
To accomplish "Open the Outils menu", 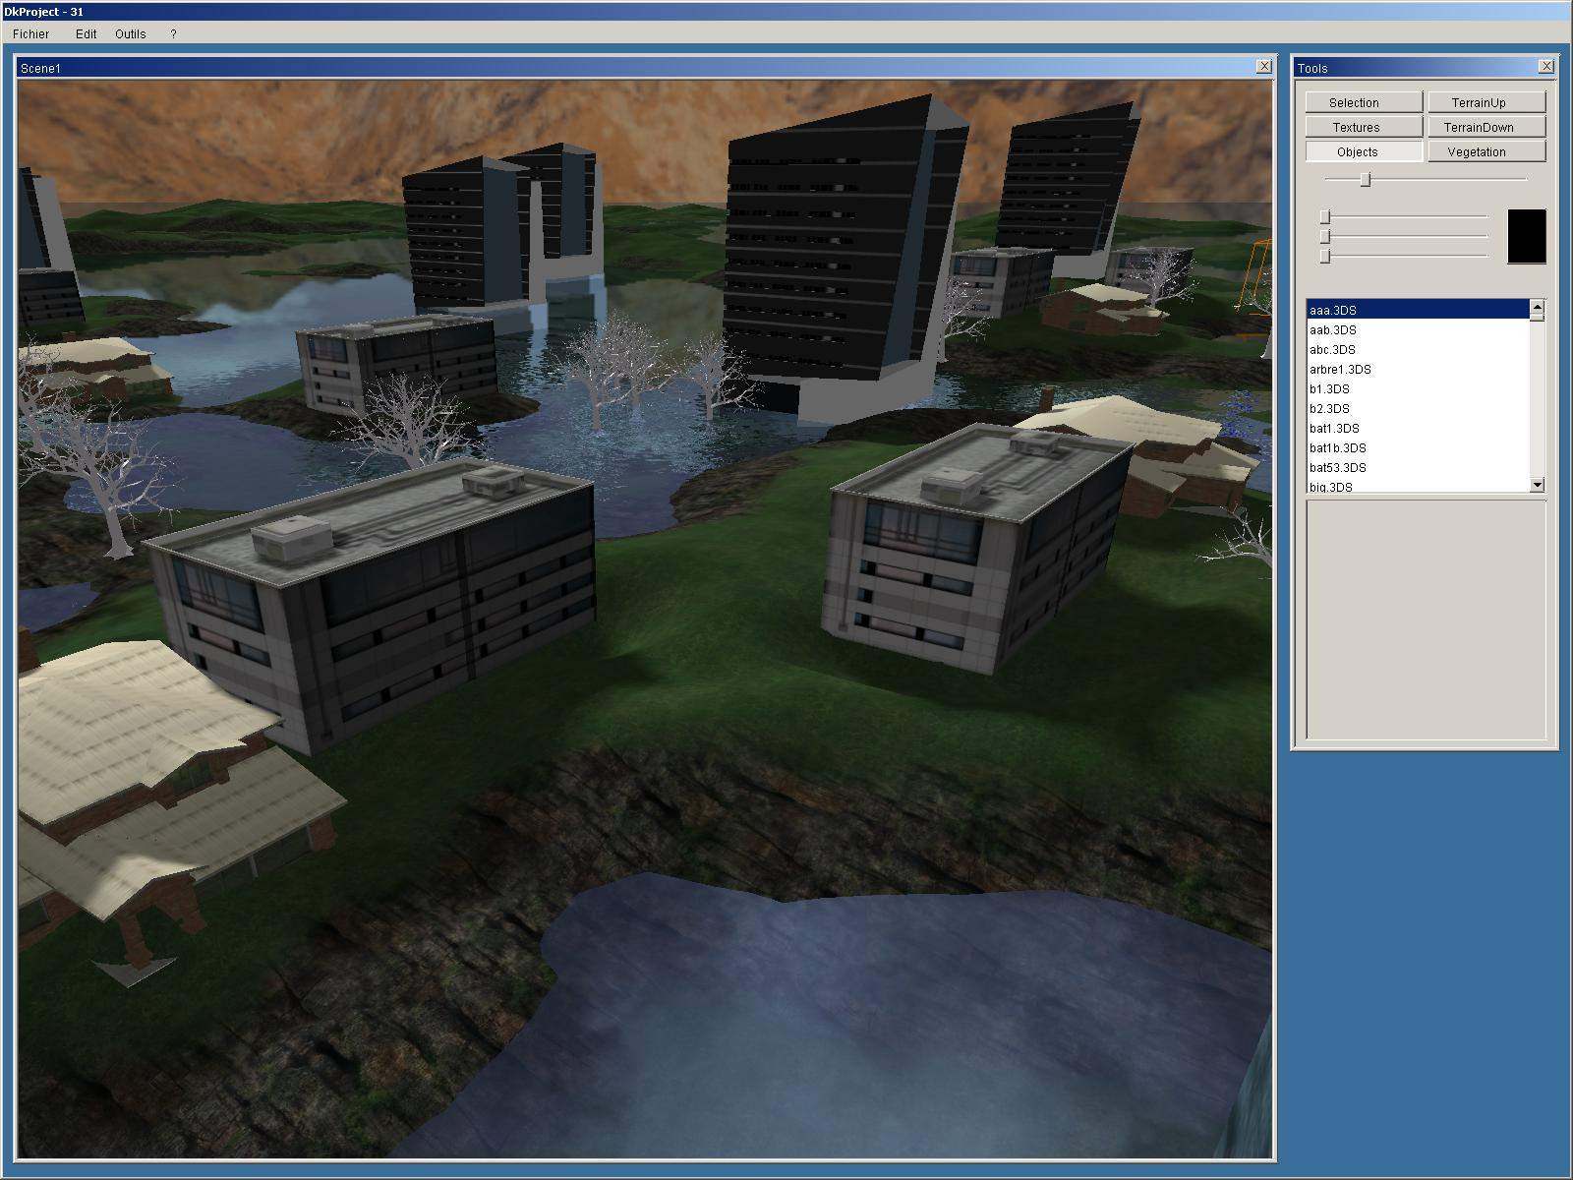I will pos(130,33).
